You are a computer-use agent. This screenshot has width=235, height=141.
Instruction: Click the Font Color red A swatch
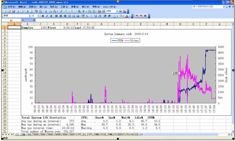pyautogui.click(x=127, y=16)
